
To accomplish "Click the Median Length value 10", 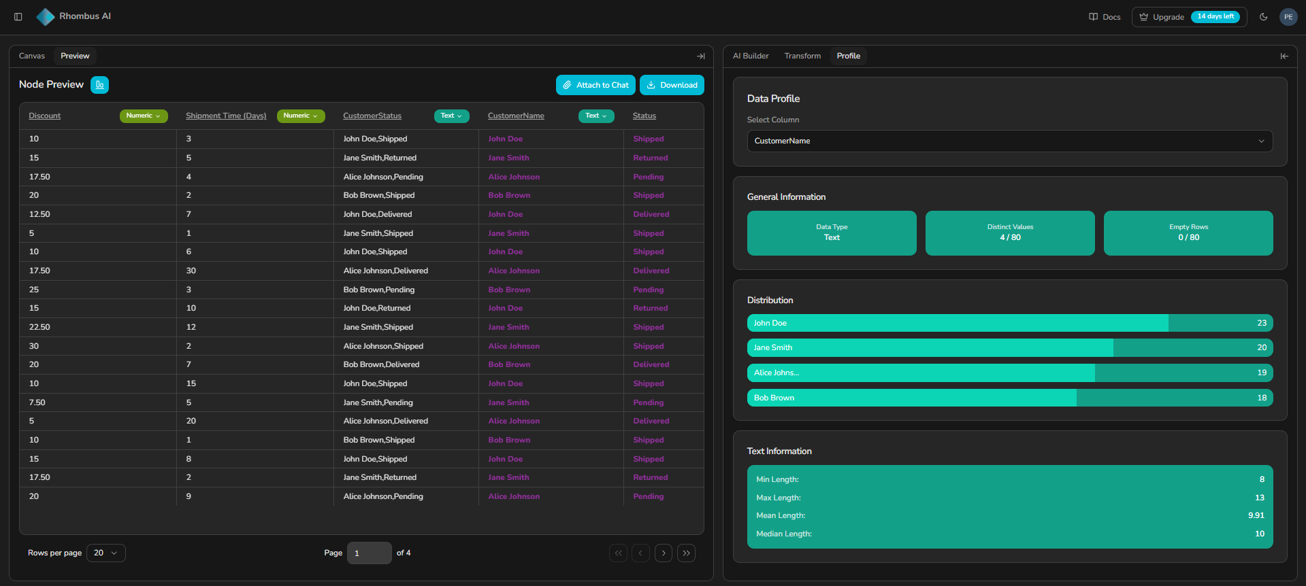I will [1260, 534].
